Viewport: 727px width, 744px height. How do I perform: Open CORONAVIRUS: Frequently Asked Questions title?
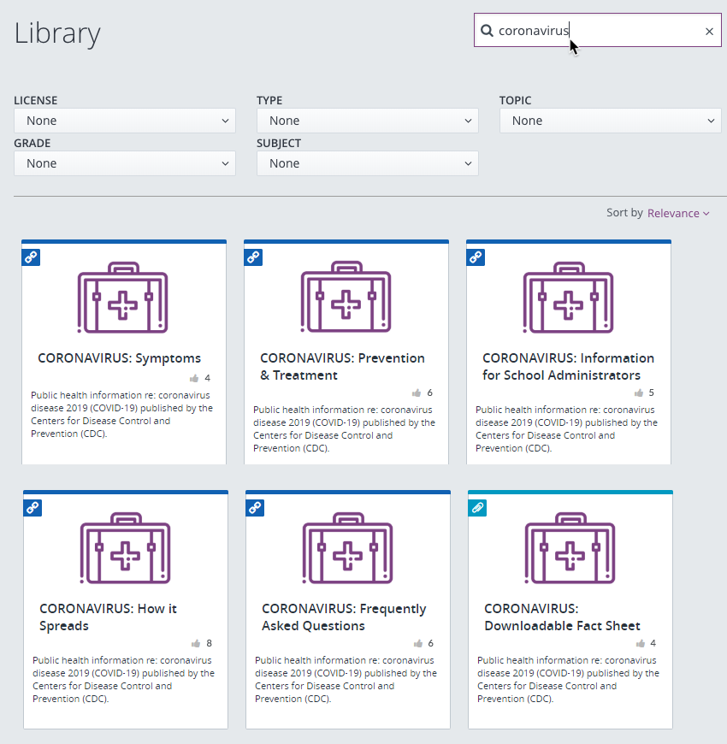point(344,617)
